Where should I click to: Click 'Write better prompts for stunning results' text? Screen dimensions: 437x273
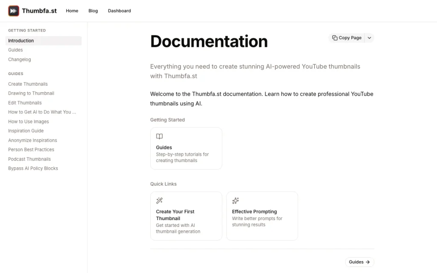point(257,221)
